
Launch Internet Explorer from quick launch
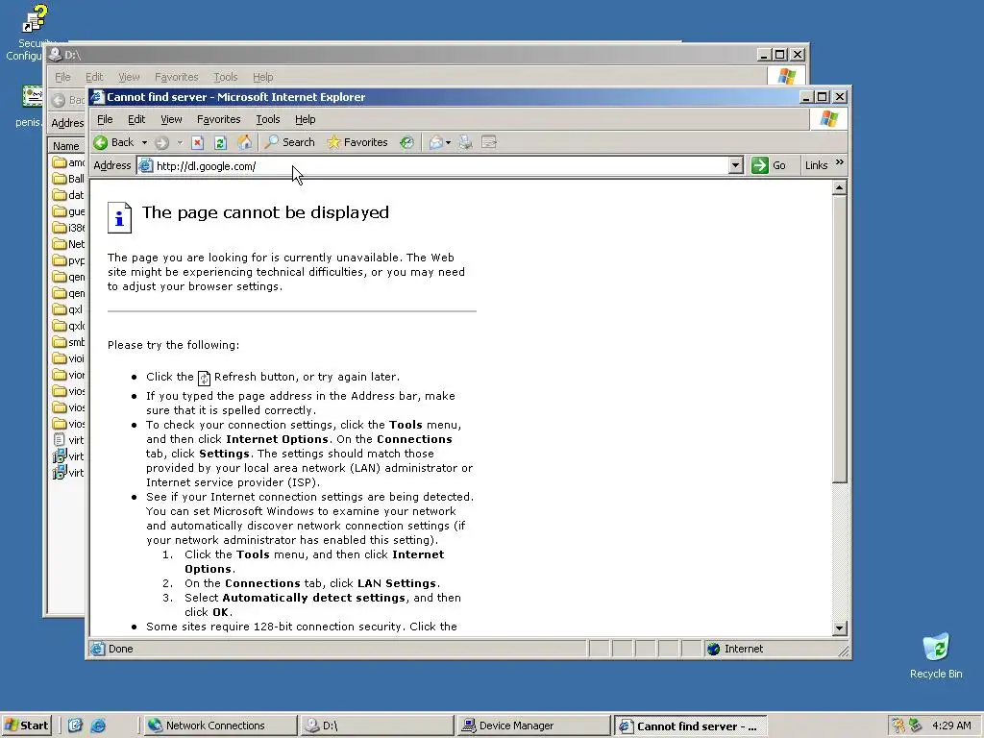[x=98, y=726]
